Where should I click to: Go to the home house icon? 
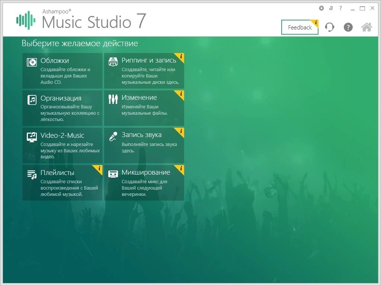pyautogui.click(x=366, y=27)
